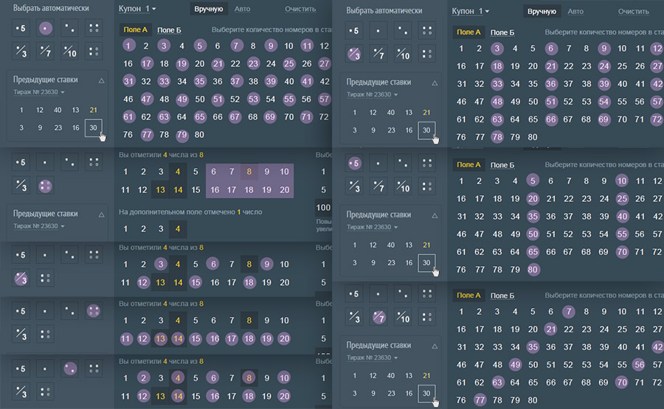The width and height of the screenshot is (664, 409).
Task: Click number 20 inside the purple shaded block
Action: pyautogui.click(x=286, y=189)
